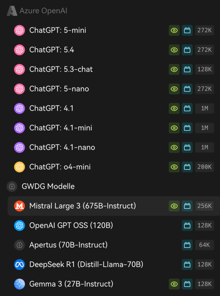
Task: Click the Mistral Large 3 orange logo icon
Action: coord(19,206)
